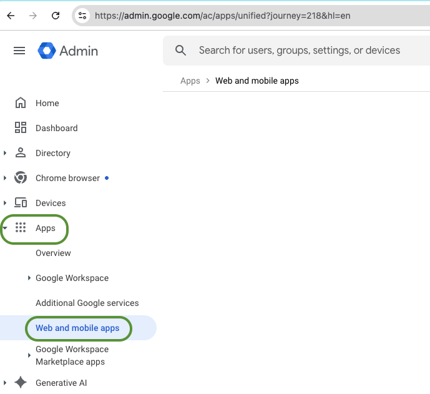
Task: Open Chrome browser in the sidebar
Action: (67, 178)
